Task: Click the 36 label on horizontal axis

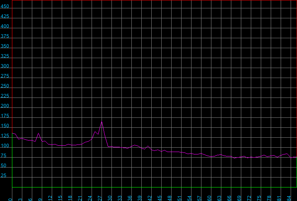Action: [x=129, y=198]
